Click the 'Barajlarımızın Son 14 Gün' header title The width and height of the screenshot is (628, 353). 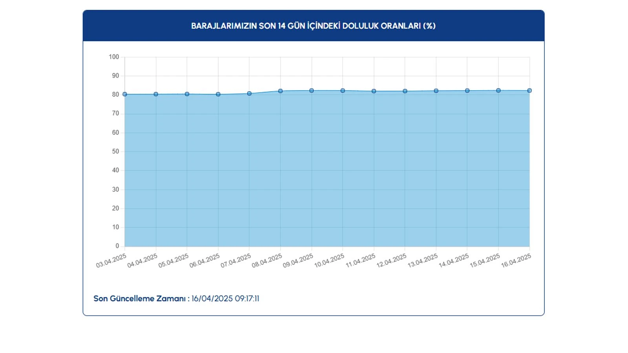pyautogui.click(x=313, y=26)
